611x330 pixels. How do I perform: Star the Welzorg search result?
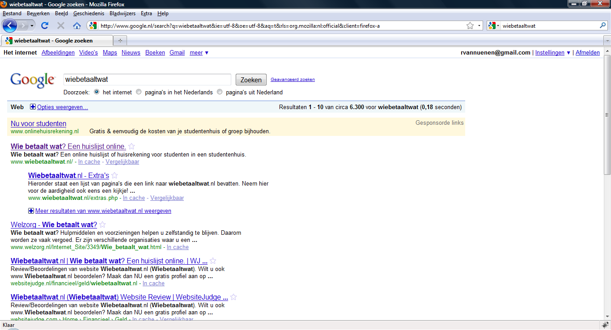point(102,224)
